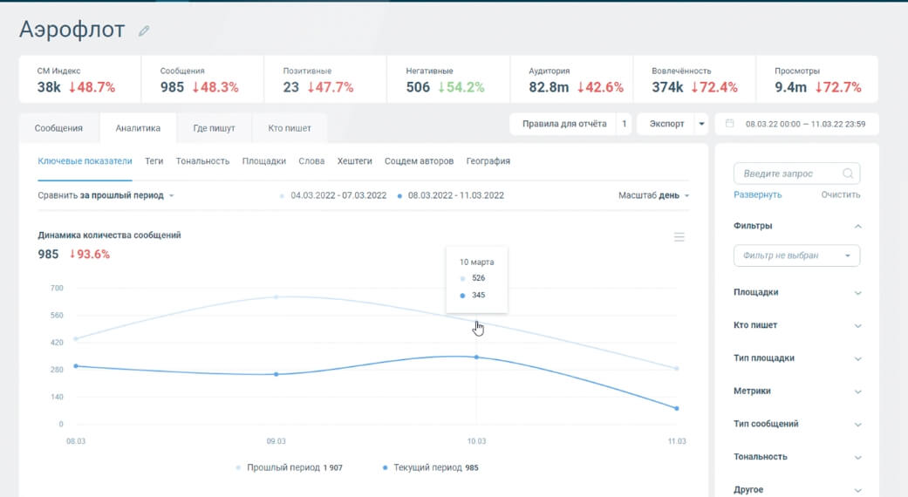Viewport: 908px width, 497px height.
Task: Toggle Прошлый период series in legend
Action: tap(289, 467)
